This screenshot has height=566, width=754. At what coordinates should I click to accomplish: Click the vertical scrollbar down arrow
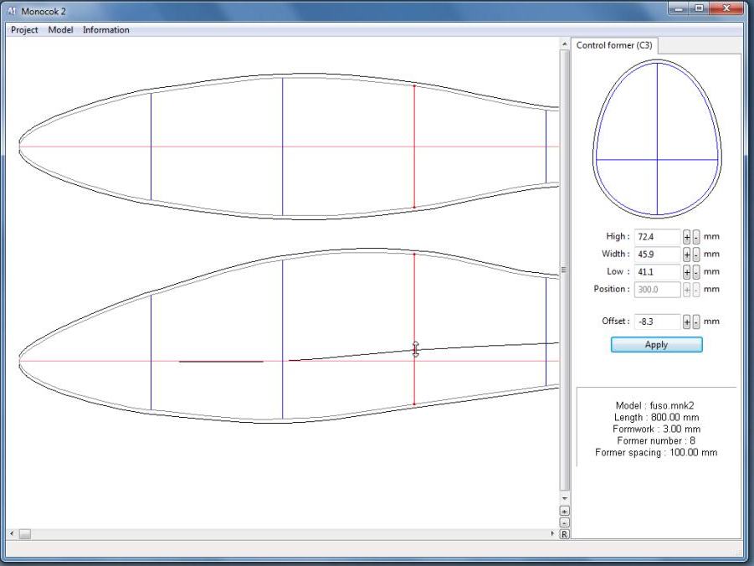(565, 499)
